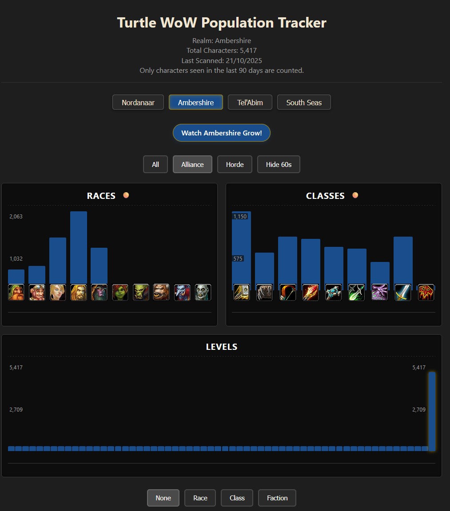The image size is (450, 511).
Task: Click the Shaman red mask icon
Action: 426,292
